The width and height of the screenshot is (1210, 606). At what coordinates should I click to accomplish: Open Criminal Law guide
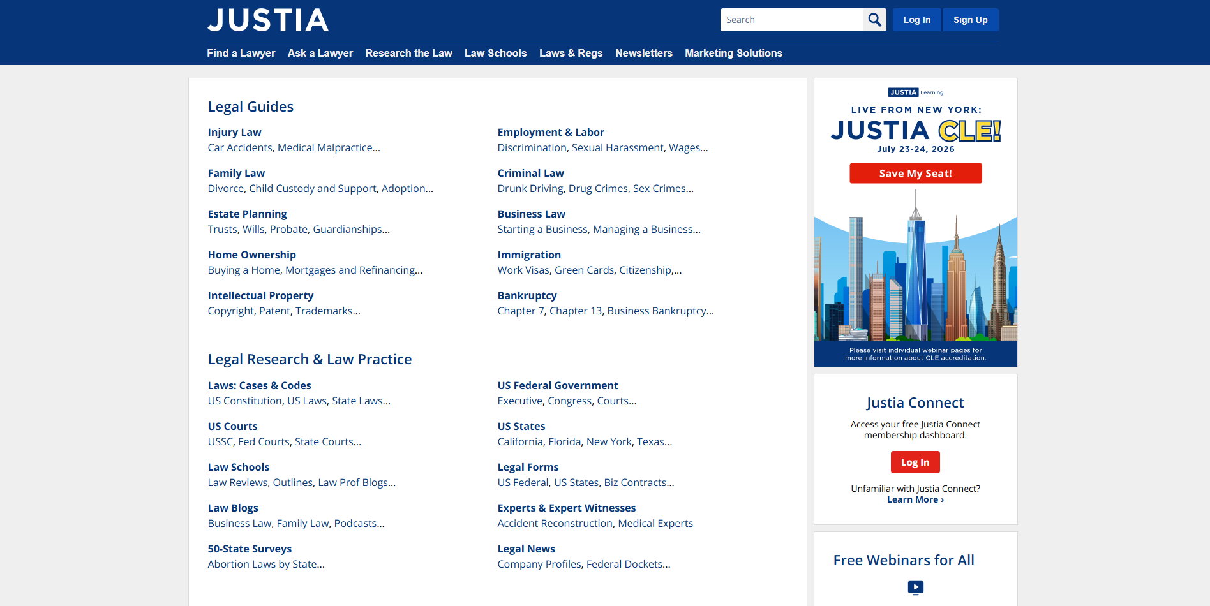tap(531, 173)
